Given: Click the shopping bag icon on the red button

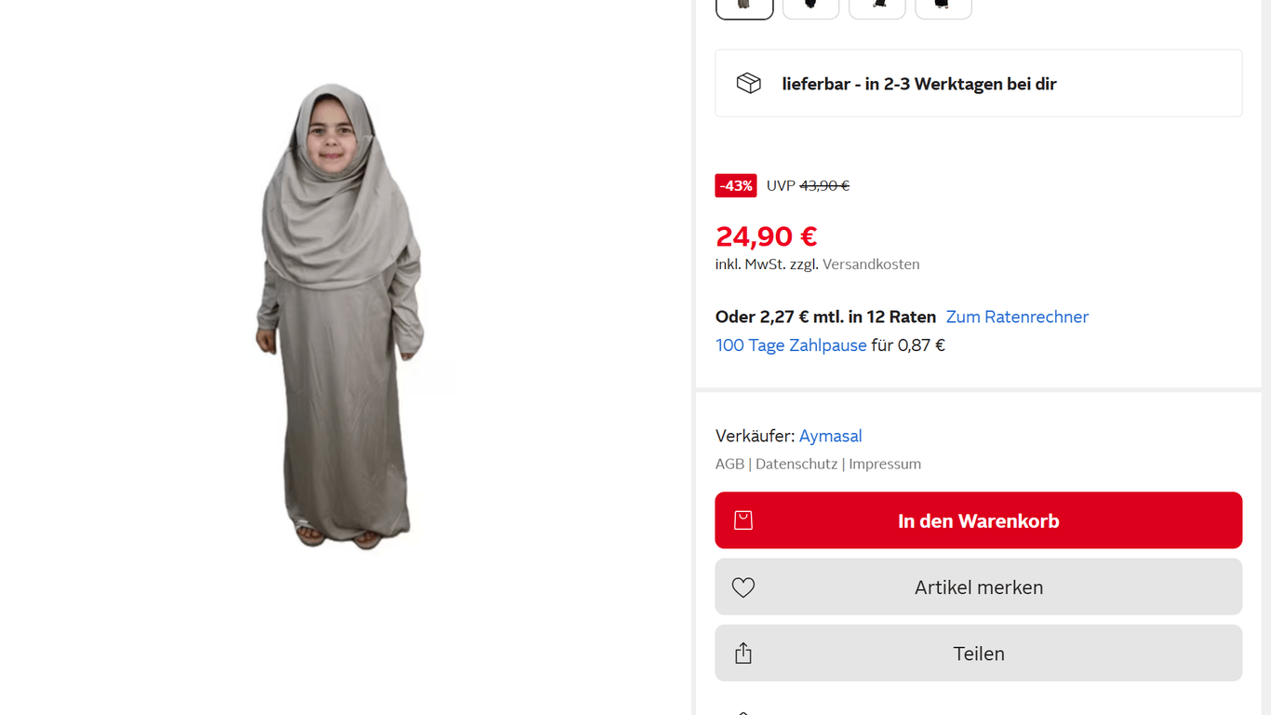Looking at the screenshot, I should 743,520.
